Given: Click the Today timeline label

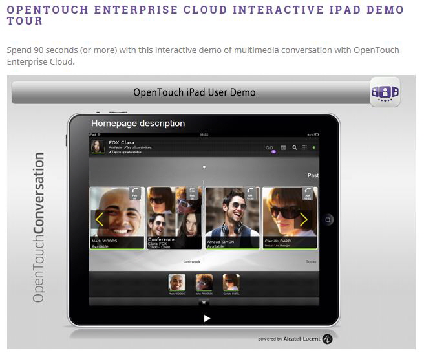Looking at the screenshot, I should (x=311, y=262).
